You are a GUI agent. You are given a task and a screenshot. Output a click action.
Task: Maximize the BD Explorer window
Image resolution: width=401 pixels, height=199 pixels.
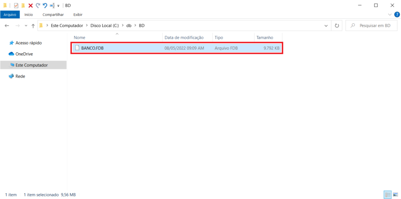[376, 5]
